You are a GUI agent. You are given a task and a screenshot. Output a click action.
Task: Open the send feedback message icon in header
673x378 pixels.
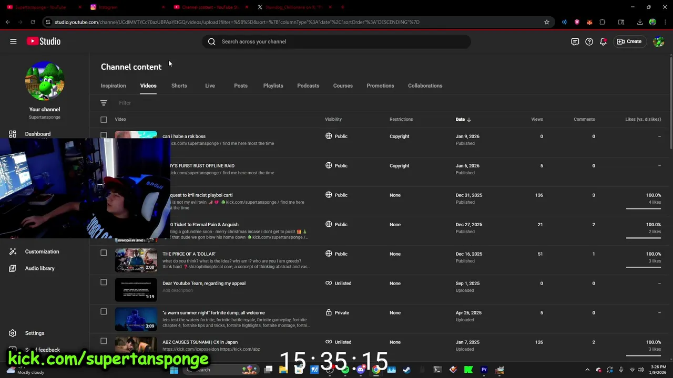click(x=575, y=41)
